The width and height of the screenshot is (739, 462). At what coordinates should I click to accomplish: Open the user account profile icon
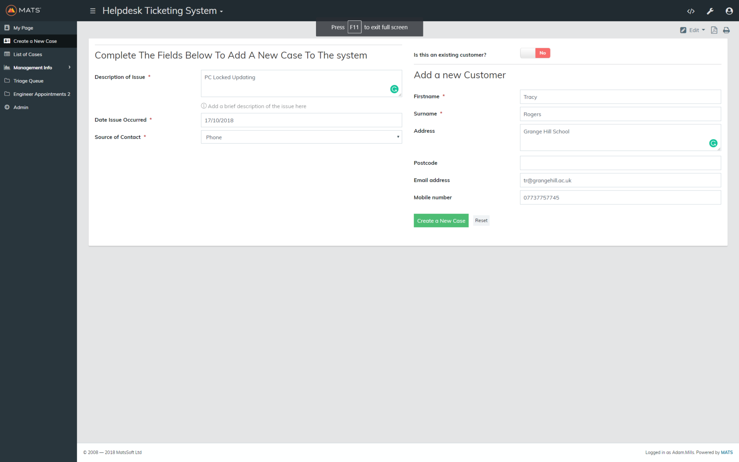click(729, 11)
